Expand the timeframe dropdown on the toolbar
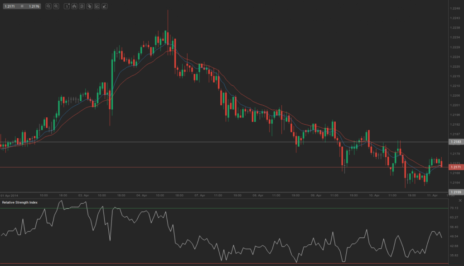 [66, 6]
